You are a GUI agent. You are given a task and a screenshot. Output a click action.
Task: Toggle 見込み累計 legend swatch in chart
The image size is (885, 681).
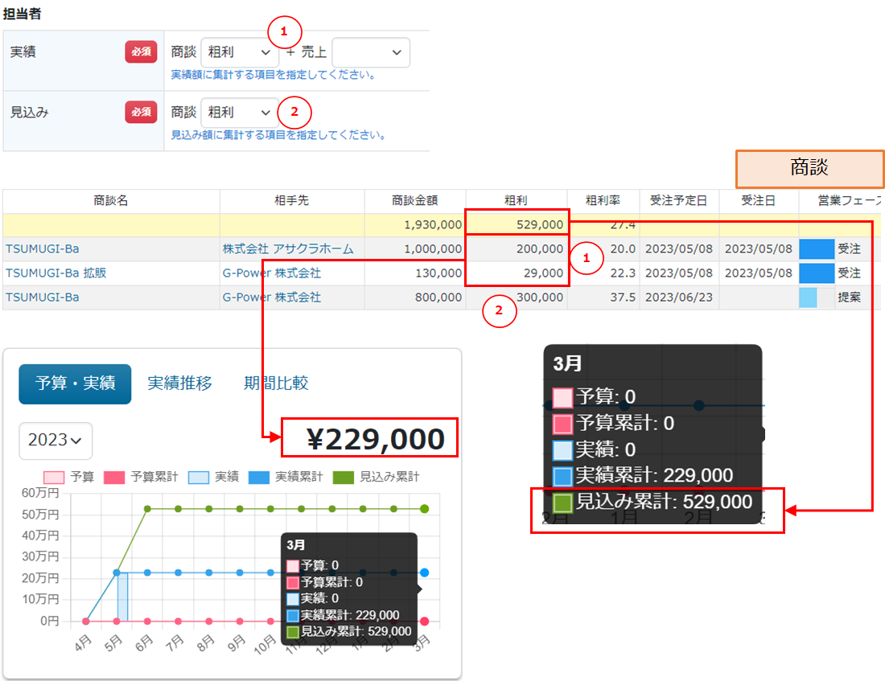344,478
